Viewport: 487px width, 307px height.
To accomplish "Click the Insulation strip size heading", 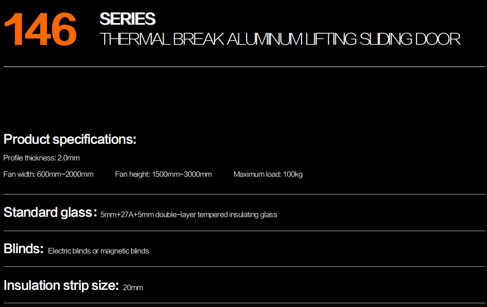I will point(61,285).
